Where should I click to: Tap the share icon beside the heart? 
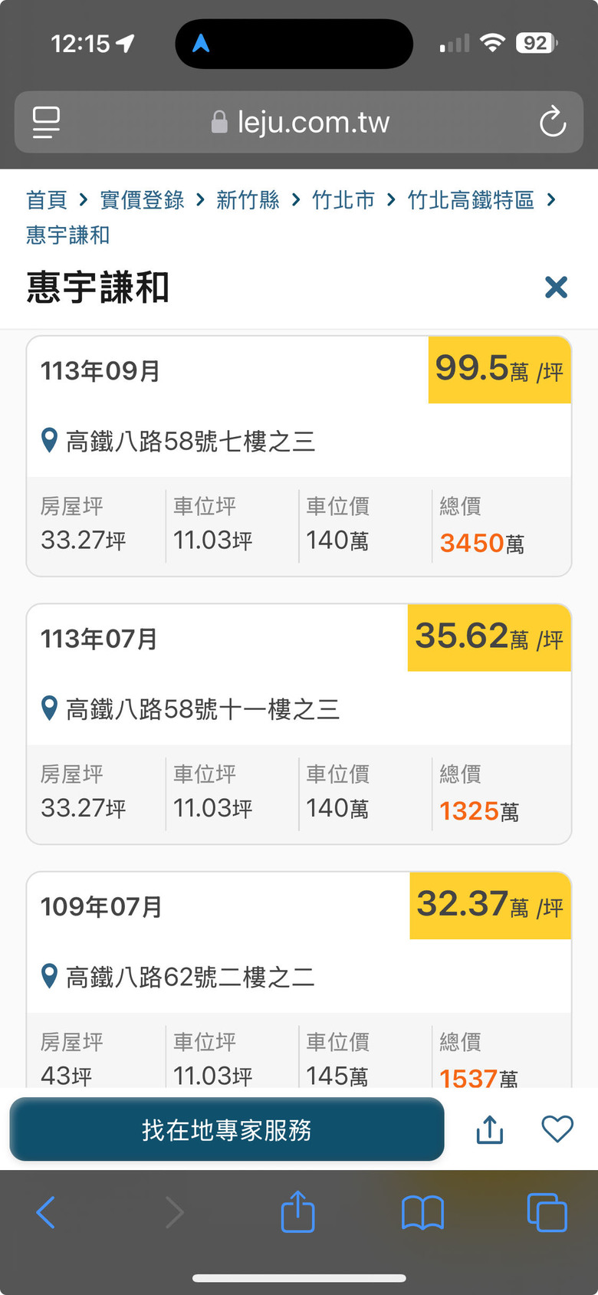point(490,1129)
